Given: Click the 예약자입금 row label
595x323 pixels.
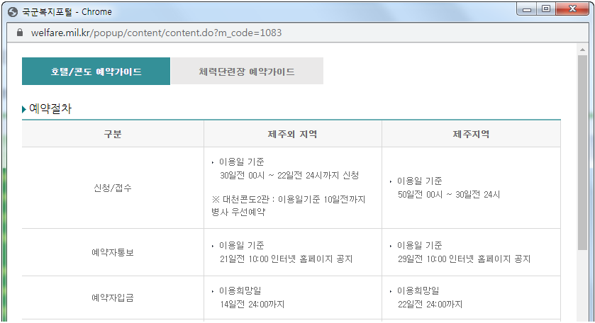Looking at the screenshot, I should 113,297.
